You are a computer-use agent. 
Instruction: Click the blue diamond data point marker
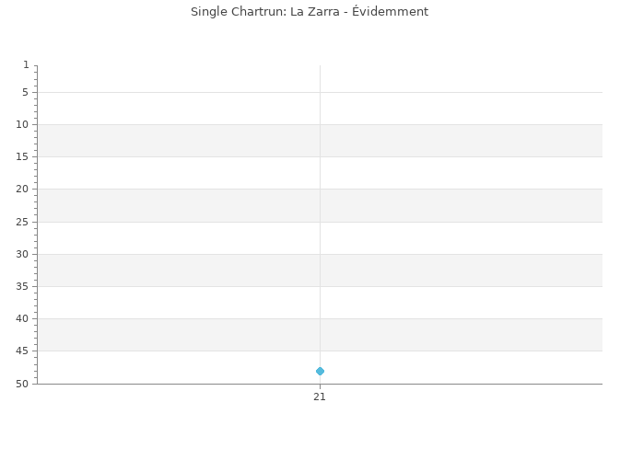(x=320, y=371)
